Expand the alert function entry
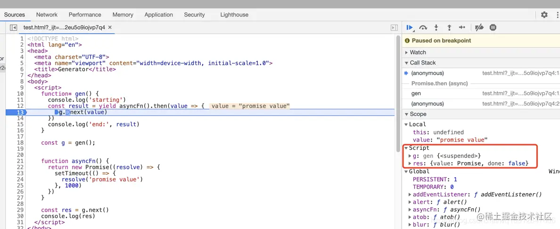The width and height of the screenshot is (560, 229). pyautogui.click(x=410, y=202)
